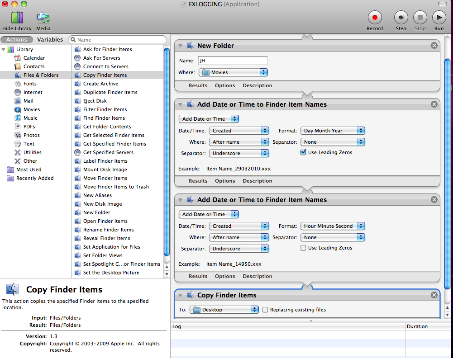The image size is (453, 358).
Task: Show Results of the Hour Minute Second action
Action: point(198,276)
